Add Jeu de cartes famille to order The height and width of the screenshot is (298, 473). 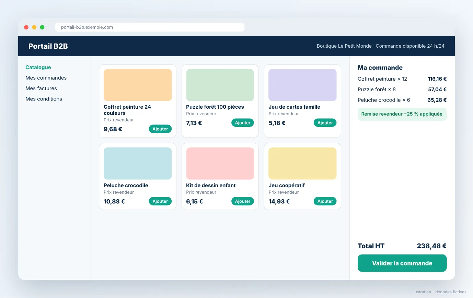[x=325, y=123]
